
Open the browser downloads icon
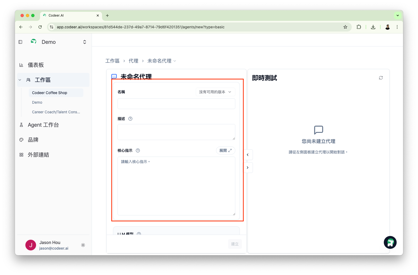pyautogui.click(x=373, y=27)
